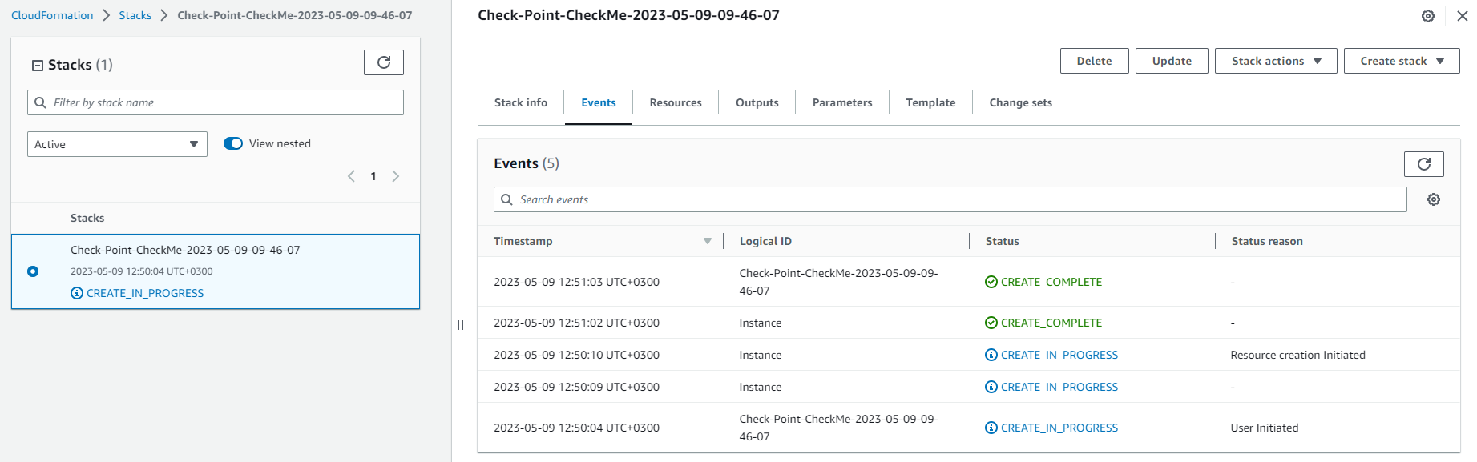Go to previous stacks page arrow

[x=351, y=176]
